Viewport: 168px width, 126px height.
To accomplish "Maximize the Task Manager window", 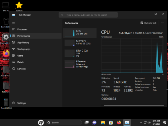I will (156, 14).
